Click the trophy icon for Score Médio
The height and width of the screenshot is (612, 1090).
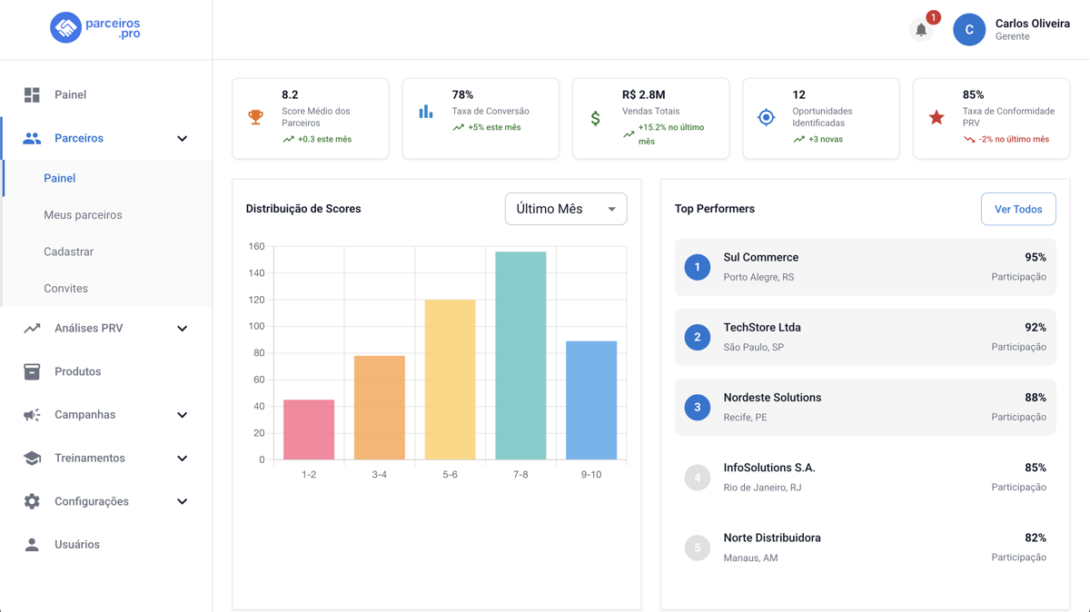pyautogui.click(x=256, y=117)
